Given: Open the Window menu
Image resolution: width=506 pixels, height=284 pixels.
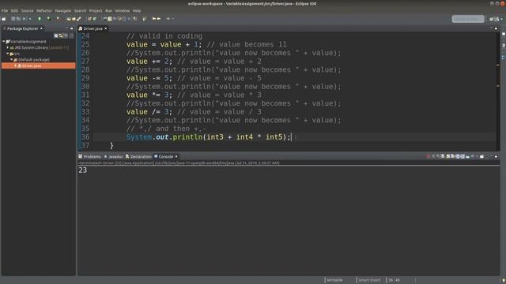Looking at the screenshot, I should 123,10.
